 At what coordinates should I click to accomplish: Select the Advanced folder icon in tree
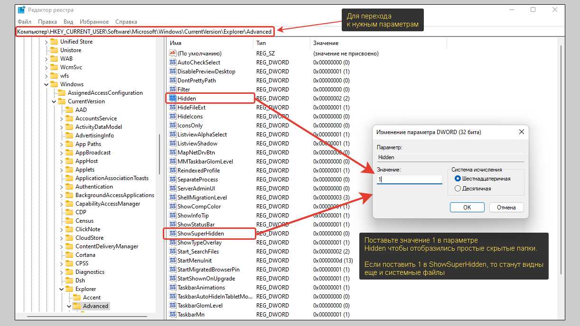point(77,306)
